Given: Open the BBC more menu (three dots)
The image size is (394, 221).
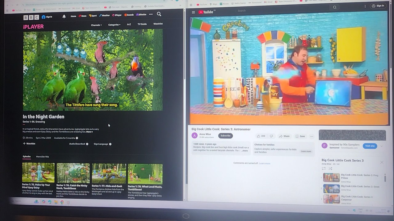Looking at the screenshot, I should point(151,14).
